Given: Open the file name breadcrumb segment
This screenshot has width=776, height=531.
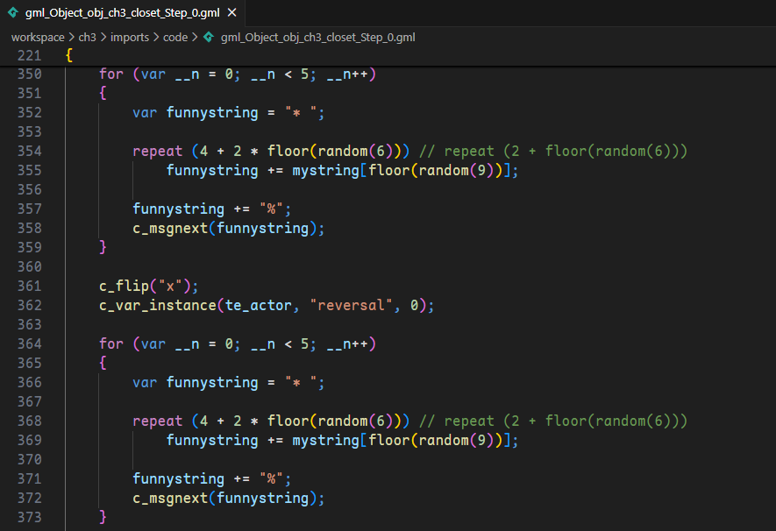Looking at the screenshot, I should (317, 37).
